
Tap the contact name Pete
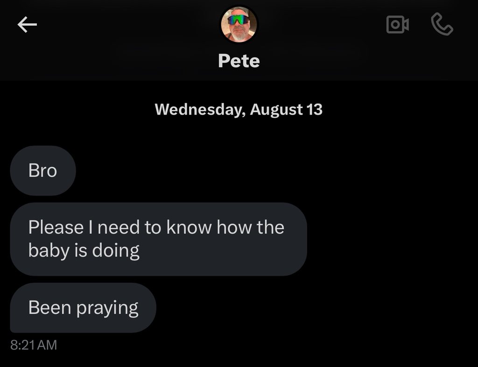(239, 61)
